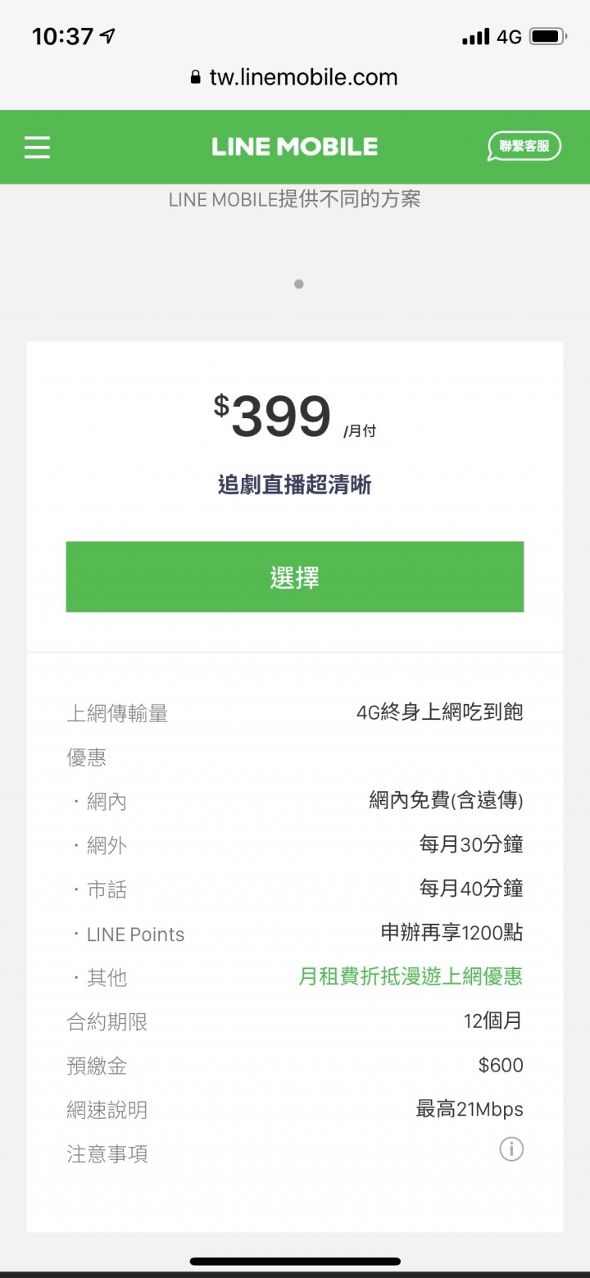Tap the 4G network indicator
This screenshot has height=1278, width=590.
509,38
